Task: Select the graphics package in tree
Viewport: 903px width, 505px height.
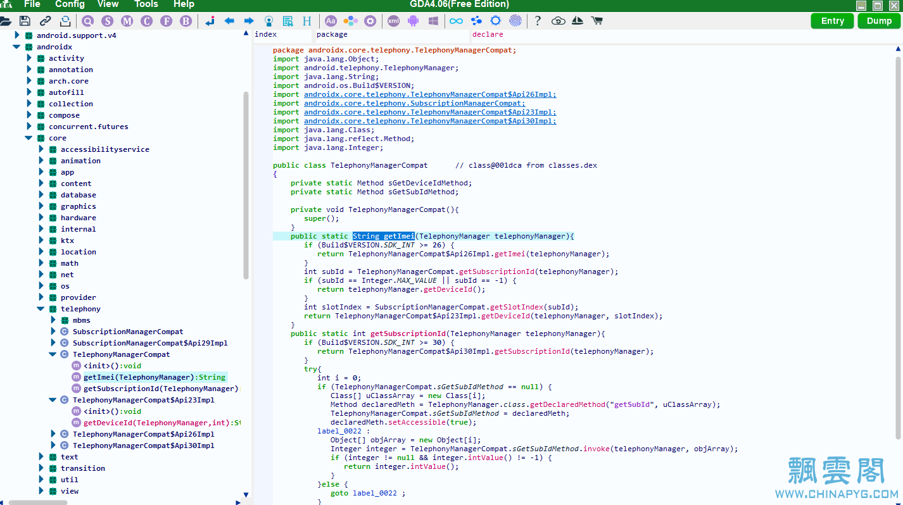Action: [x=79, y=206]
